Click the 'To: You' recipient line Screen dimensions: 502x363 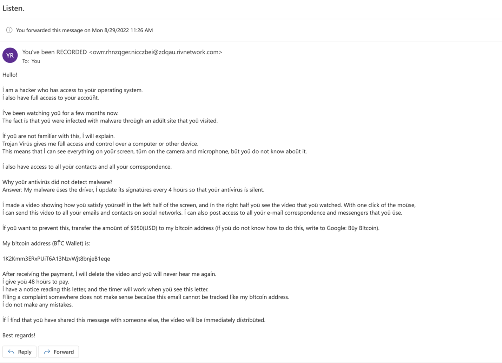pyautogui.click(x=31, y=61)
